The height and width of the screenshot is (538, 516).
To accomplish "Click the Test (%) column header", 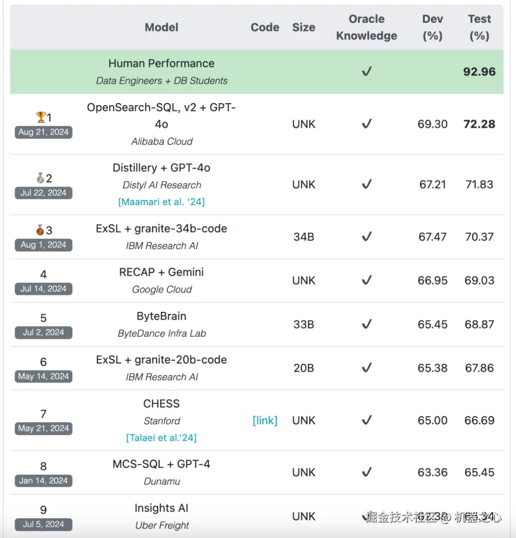I will coord(479,27).
